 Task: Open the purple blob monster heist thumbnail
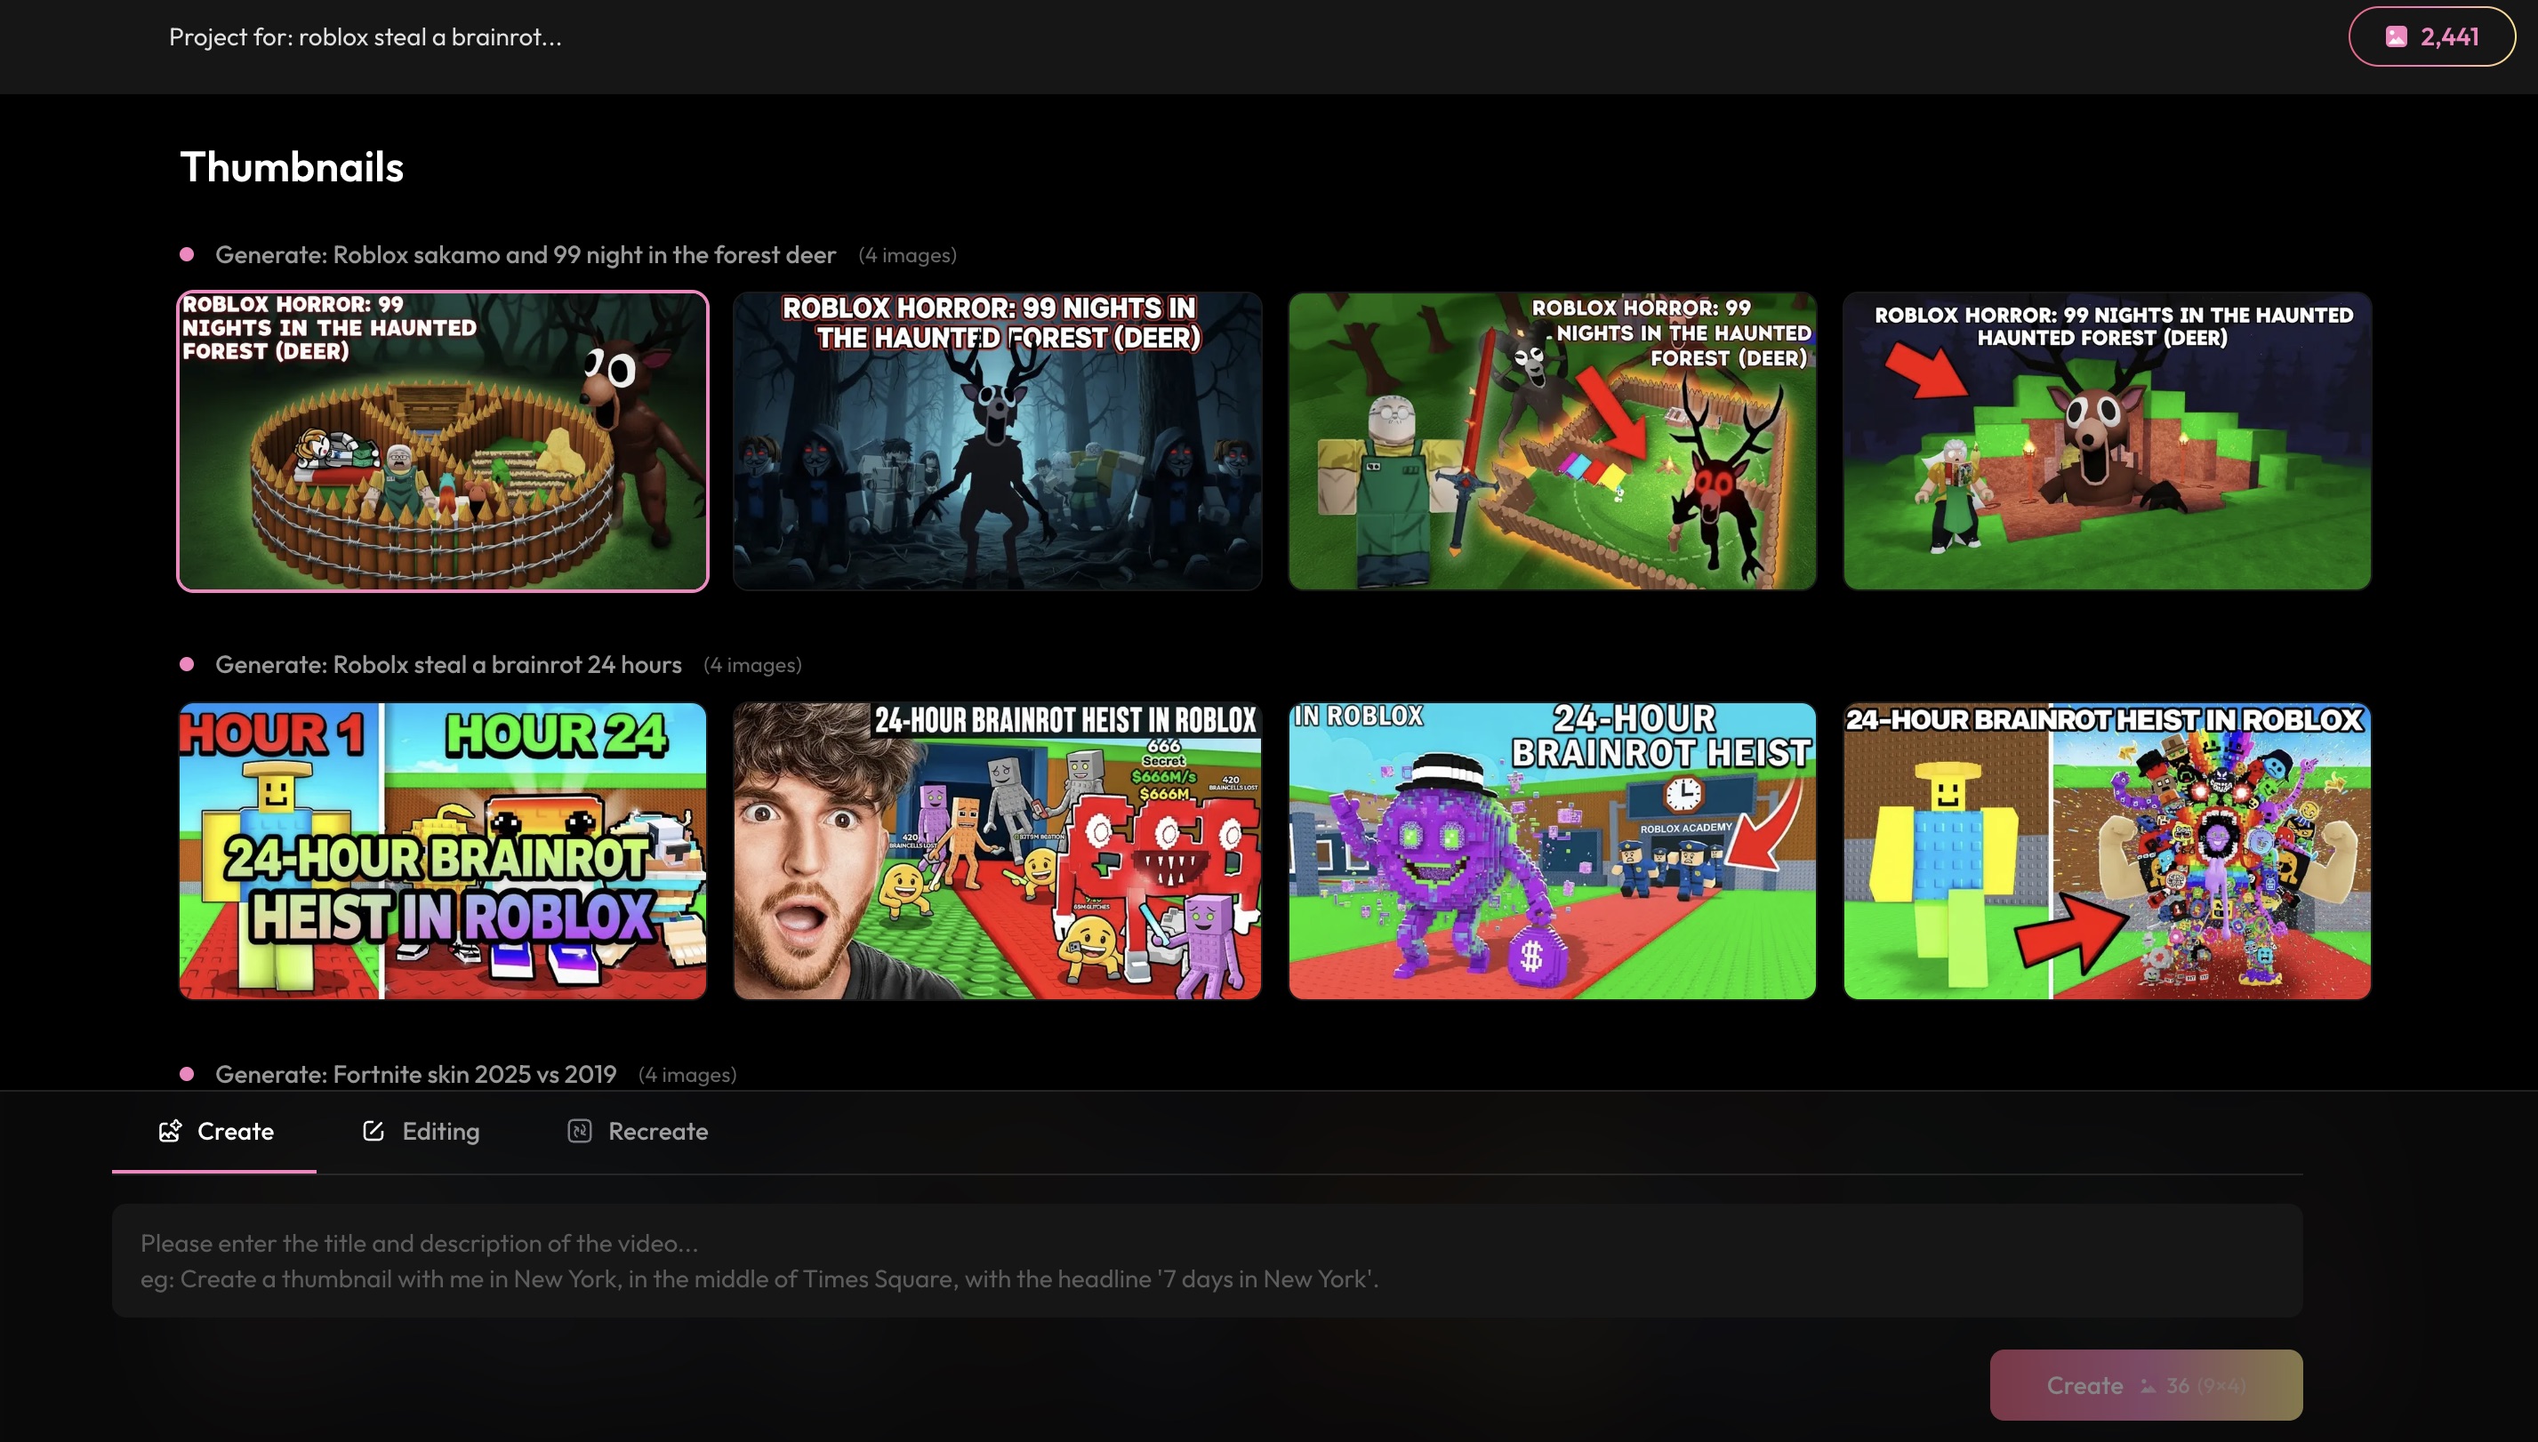point(1551,851)
